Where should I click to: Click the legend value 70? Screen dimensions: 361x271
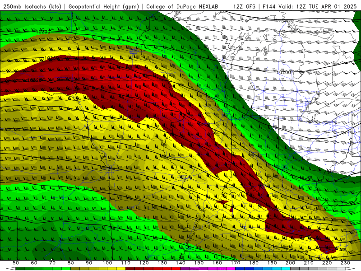coord(52,263)
